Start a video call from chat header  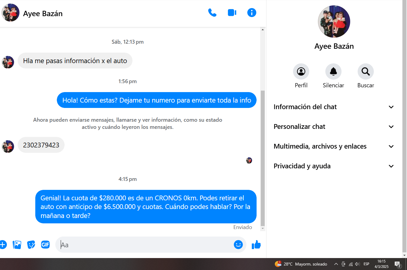click(x=232, y=13)
